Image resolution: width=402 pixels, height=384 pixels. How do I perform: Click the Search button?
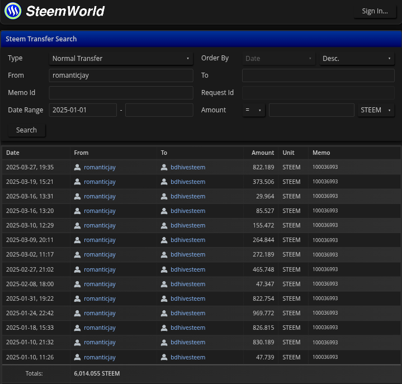(x=27, y=130)
